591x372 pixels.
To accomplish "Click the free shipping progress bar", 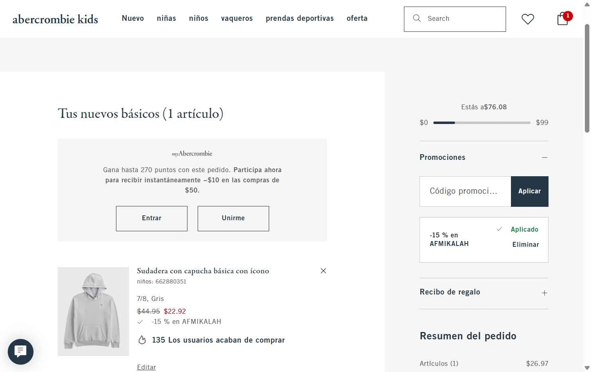I will coord(482,122).
